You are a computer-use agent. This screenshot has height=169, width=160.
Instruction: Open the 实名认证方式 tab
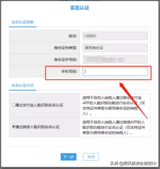tap(23, 85)
